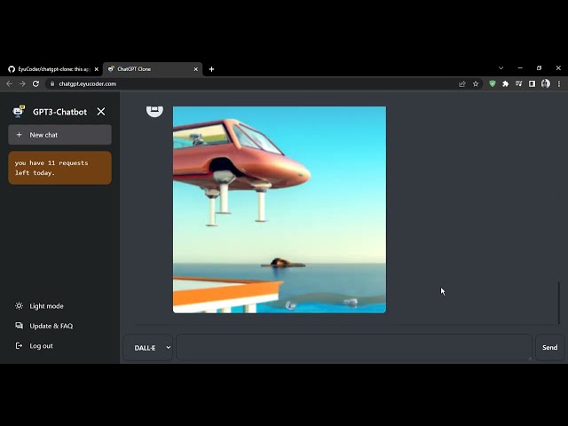
Task: Close the GPT3-Chatbot sidebar with the X icon
Action: coord(101,112)
